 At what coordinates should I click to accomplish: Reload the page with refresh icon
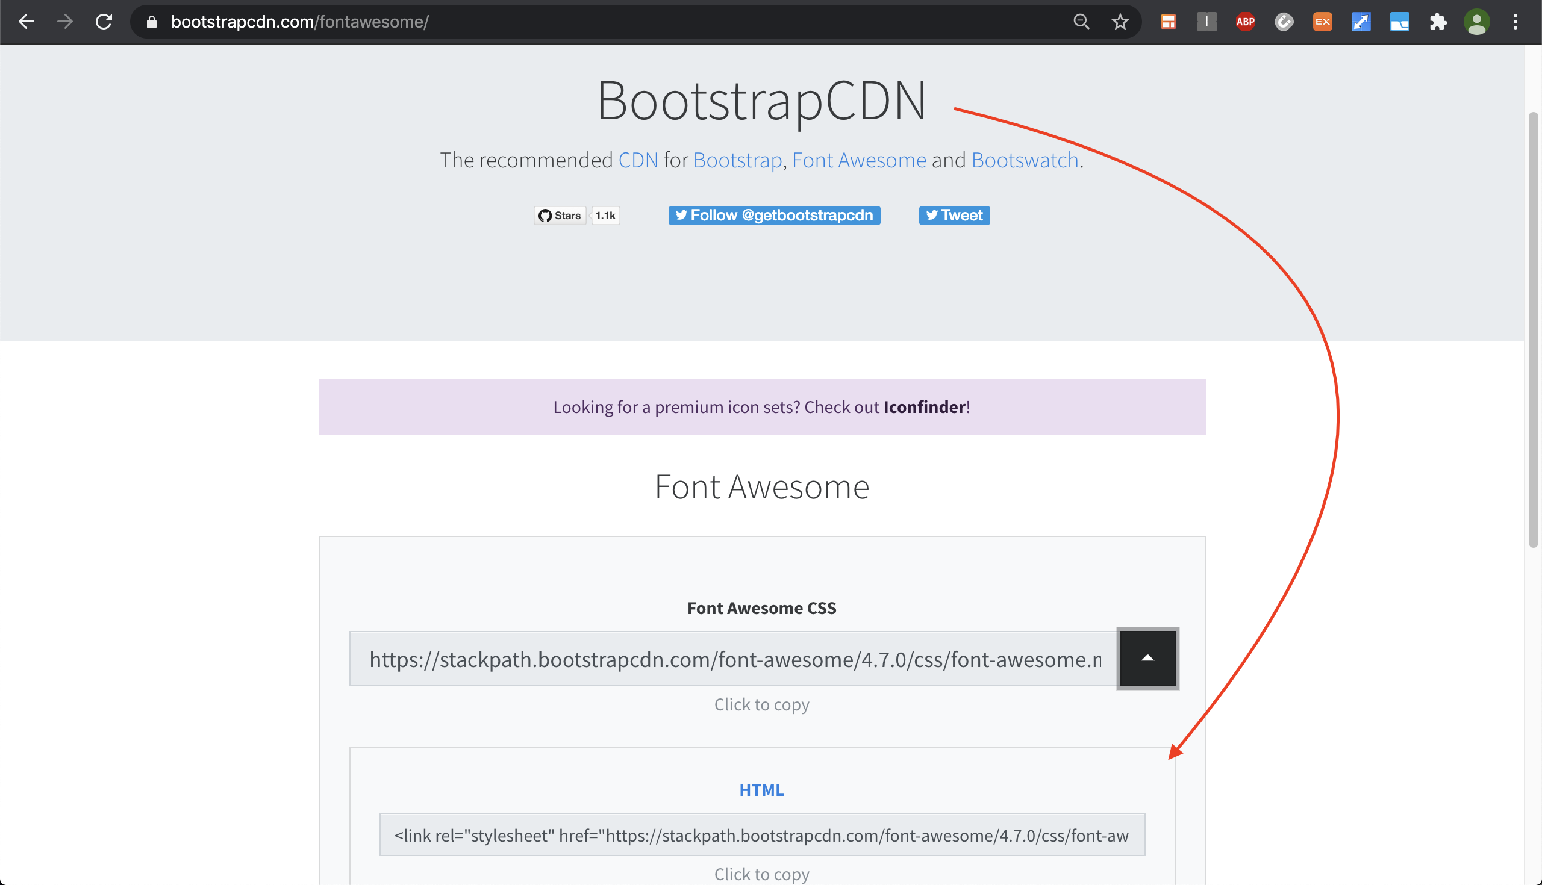[x=104, y=22]
